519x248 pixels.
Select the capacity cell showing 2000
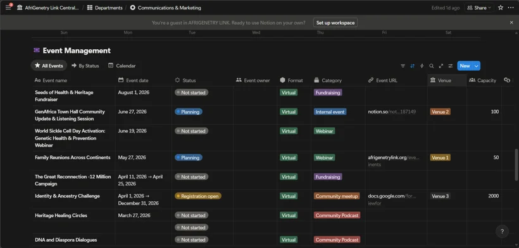(x=484, y=199)
